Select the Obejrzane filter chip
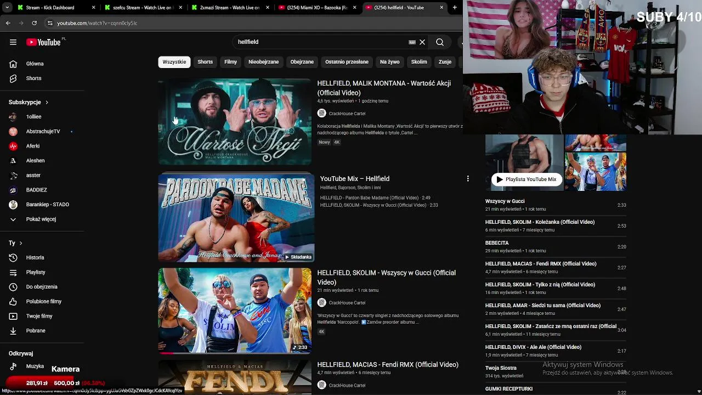702x395 pixels. click(302, 62)
